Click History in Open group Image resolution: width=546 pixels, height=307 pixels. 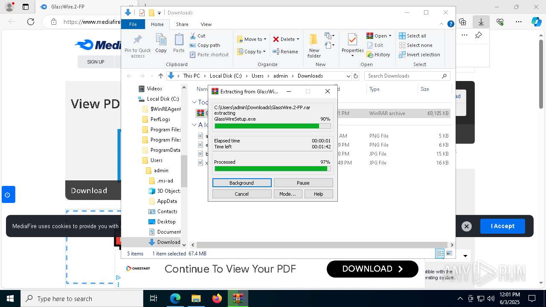point(378,55)
